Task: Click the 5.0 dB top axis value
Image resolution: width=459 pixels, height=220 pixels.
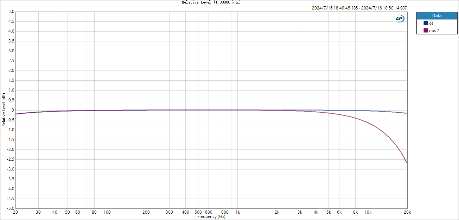Action: [11, 12]
